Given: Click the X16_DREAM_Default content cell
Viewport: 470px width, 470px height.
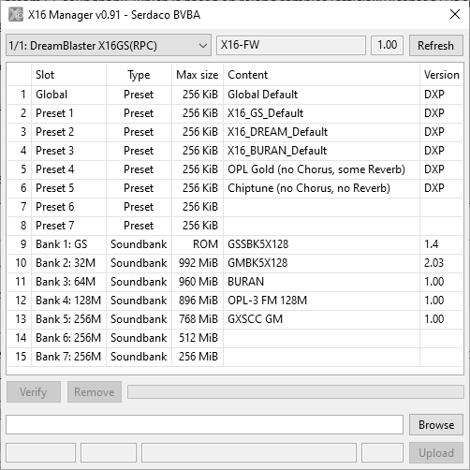Looking at the screenshot, I should 321,132.
